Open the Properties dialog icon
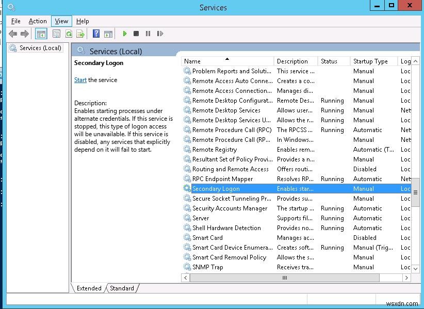The image size is (424, 309). pos(56,34)
